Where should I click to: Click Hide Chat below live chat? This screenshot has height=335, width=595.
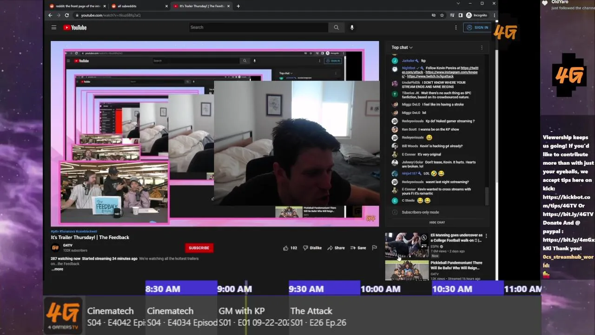click(x=437, y=222)
